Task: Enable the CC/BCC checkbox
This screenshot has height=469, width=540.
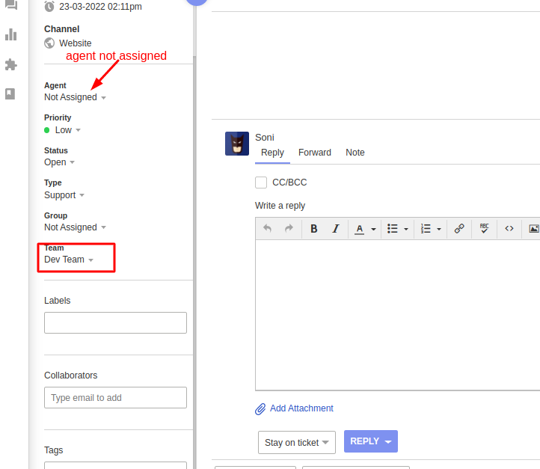Action: (x=261, y=183)
